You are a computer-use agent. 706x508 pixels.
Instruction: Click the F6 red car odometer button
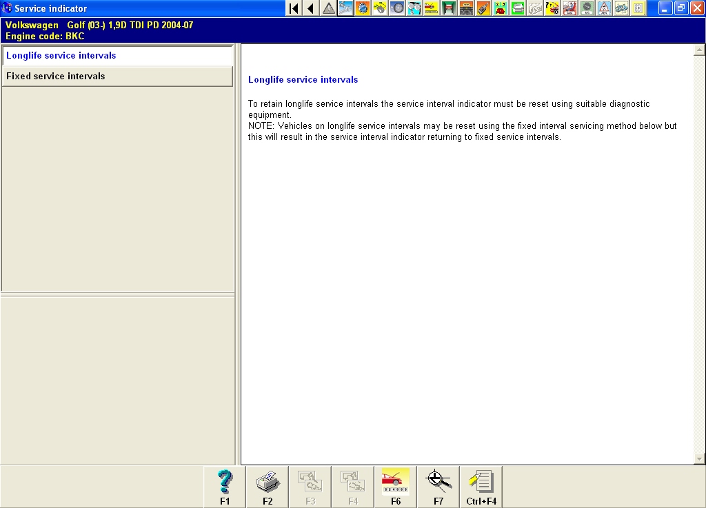(395, 487)
